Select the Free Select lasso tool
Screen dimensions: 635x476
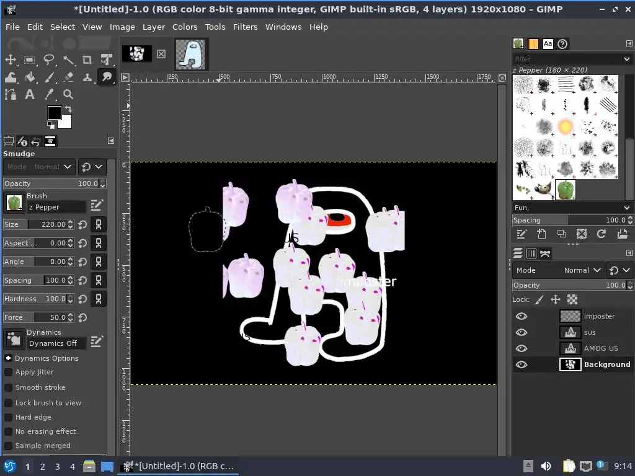pos(49,60)
